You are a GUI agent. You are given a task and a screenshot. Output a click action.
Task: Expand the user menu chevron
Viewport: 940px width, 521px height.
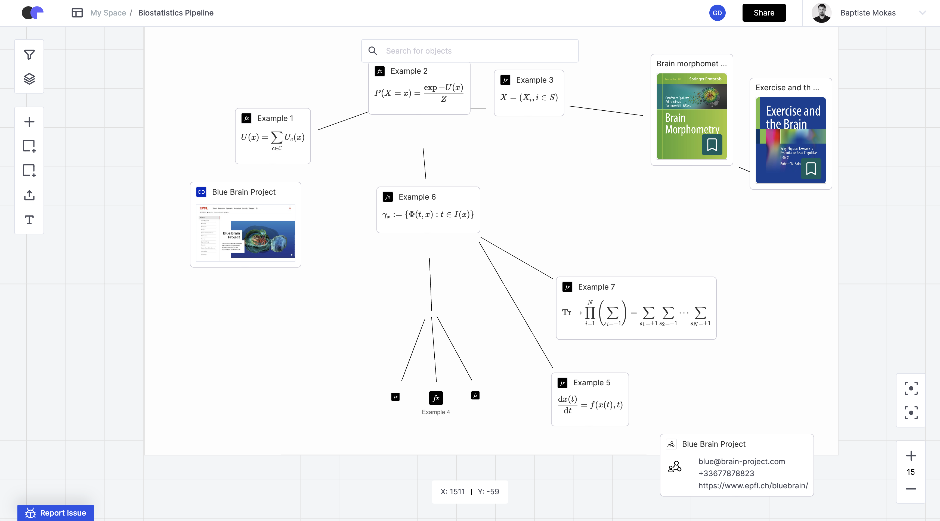click(x=922, y=13)
